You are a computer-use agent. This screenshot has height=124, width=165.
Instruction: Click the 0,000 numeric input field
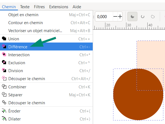point(104,16)
